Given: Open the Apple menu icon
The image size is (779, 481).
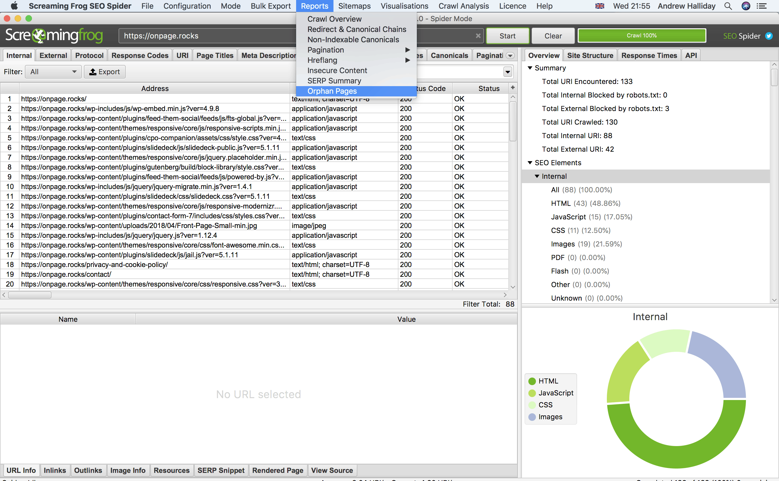Looking at the screenshot, I should coord(14,6).
